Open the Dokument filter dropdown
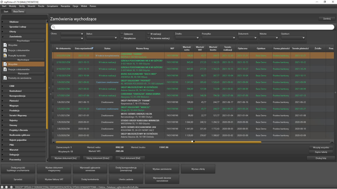Viewport: 337px width, 189px height. [247, 38]
